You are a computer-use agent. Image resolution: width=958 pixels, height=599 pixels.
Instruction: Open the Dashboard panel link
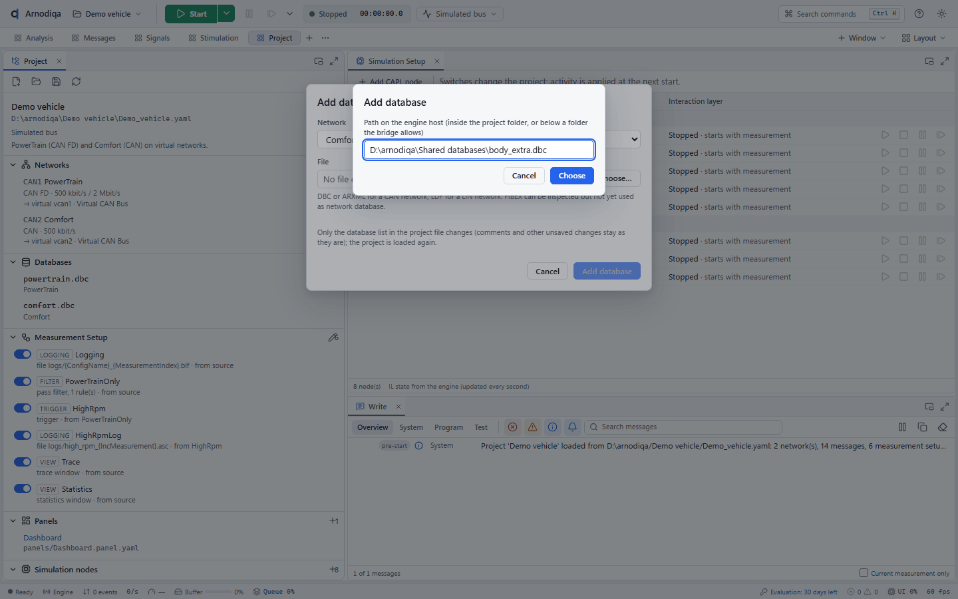(43, 538)
